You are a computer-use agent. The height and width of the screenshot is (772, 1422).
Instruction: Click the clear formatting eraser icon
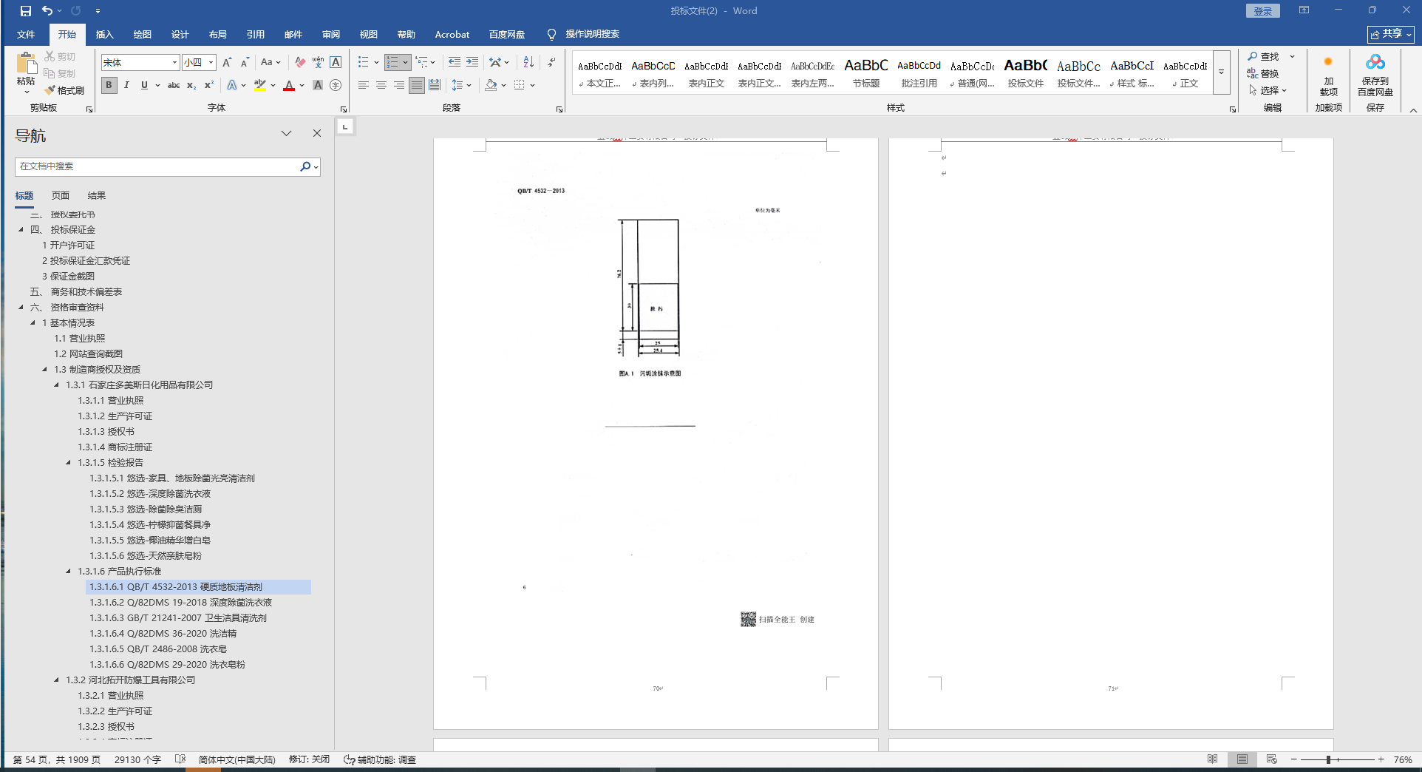click(x=299, y=62)
